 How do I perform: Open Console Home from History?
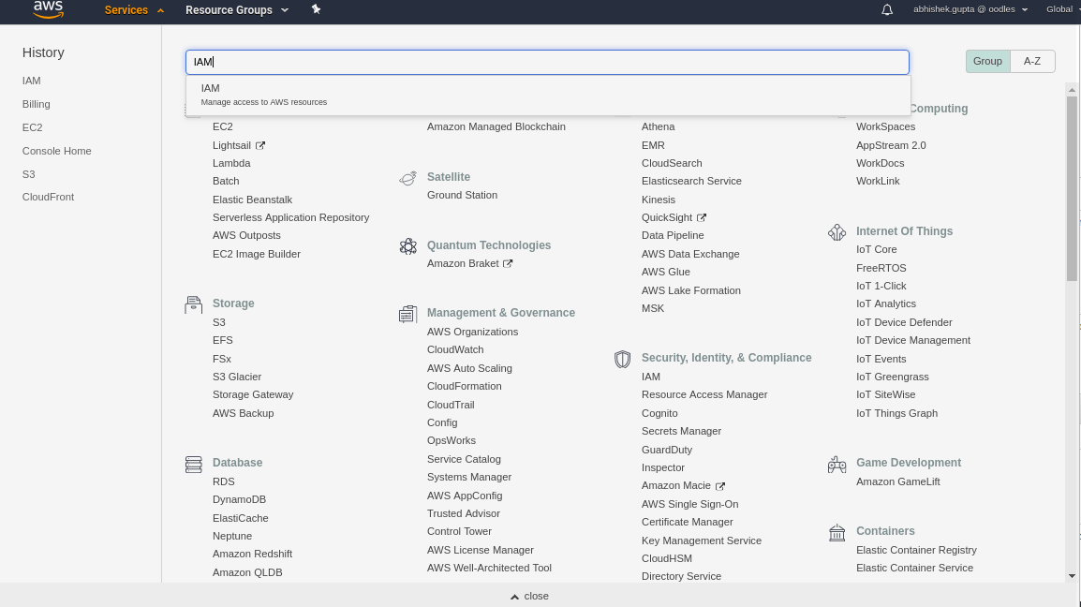coord(56,151)
